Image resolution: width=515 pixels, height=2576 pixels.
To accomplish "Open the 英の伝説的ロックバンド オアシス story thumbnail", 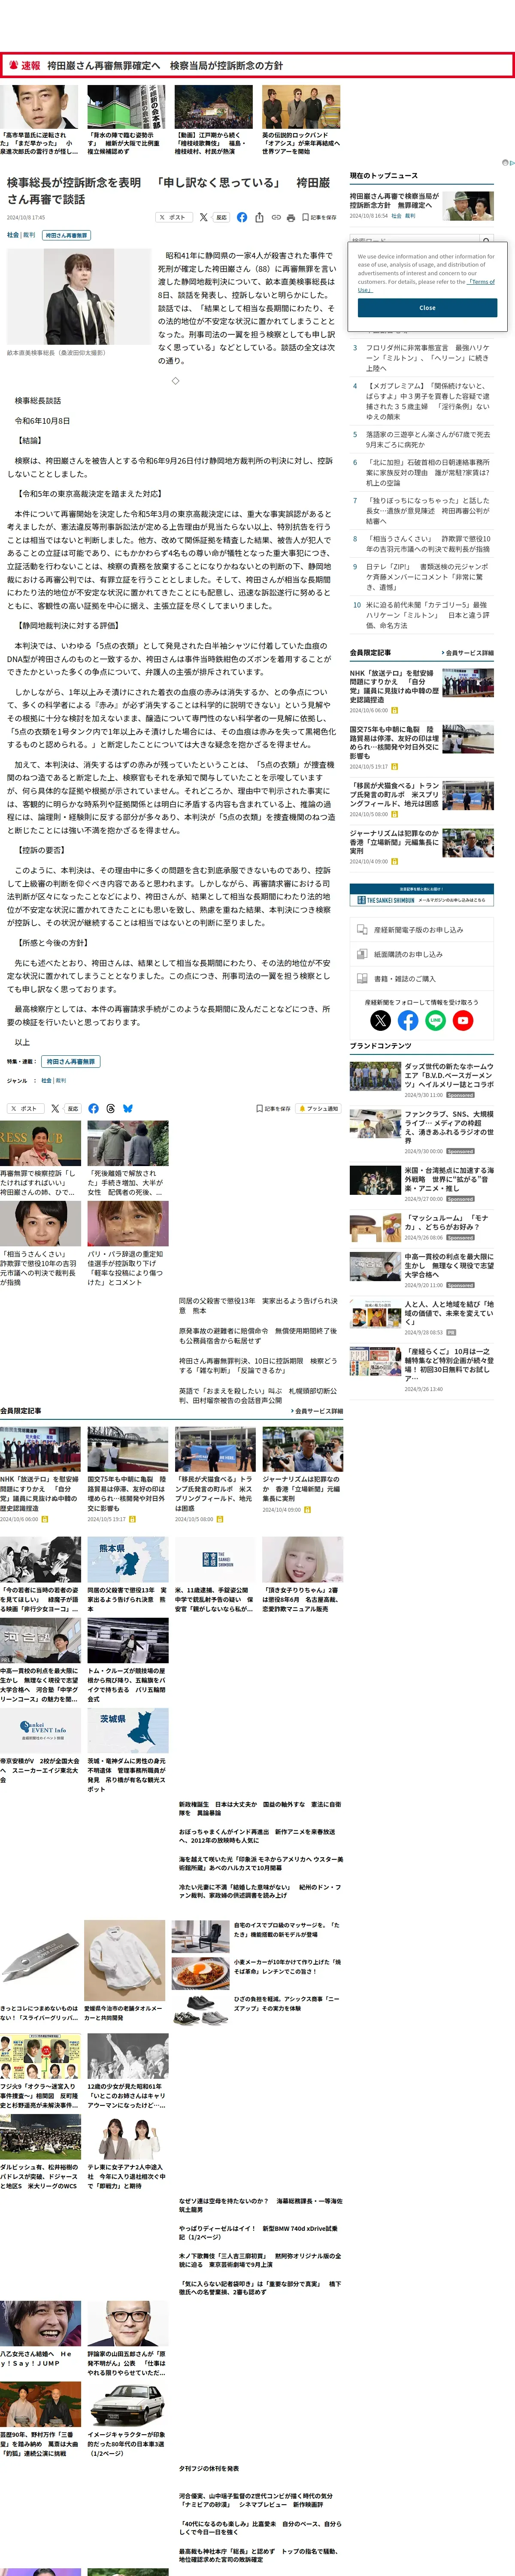I will 301,107.
